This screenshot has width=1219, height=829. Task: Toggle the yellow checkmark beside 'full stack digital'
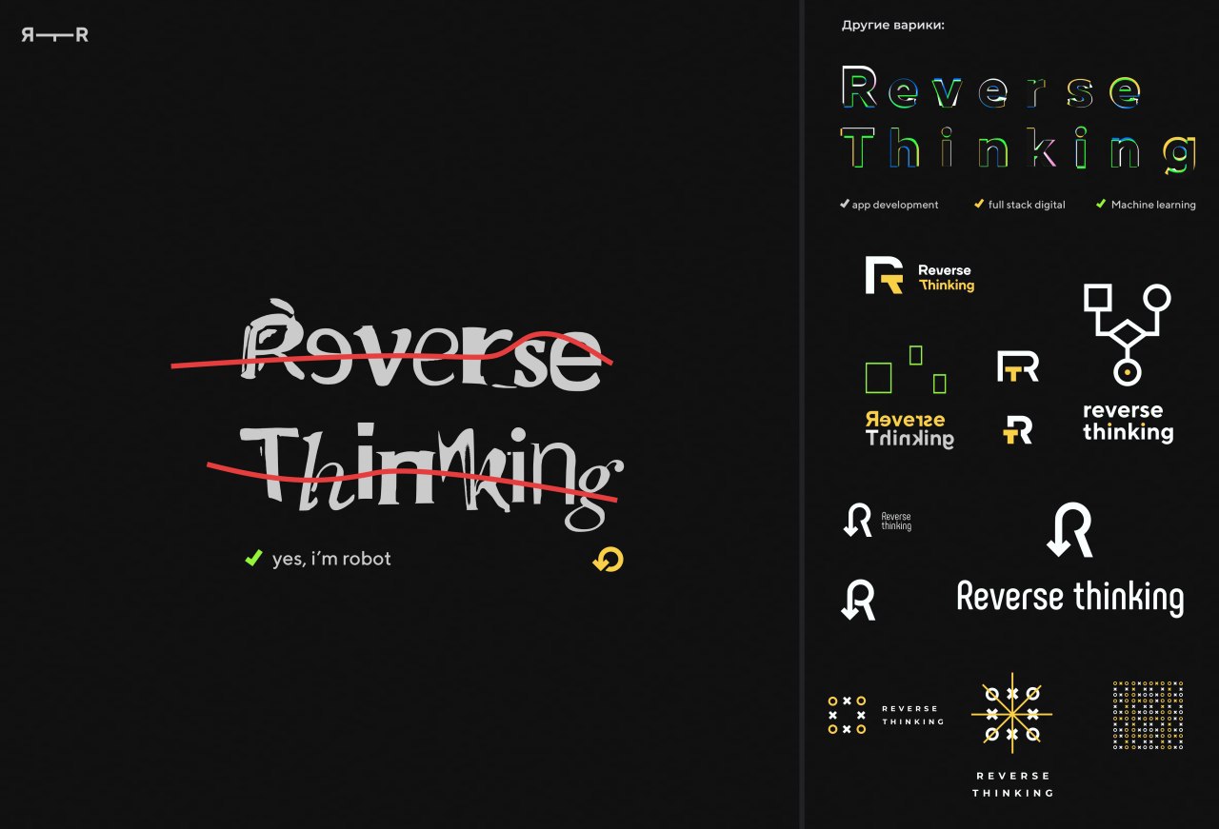979,204
